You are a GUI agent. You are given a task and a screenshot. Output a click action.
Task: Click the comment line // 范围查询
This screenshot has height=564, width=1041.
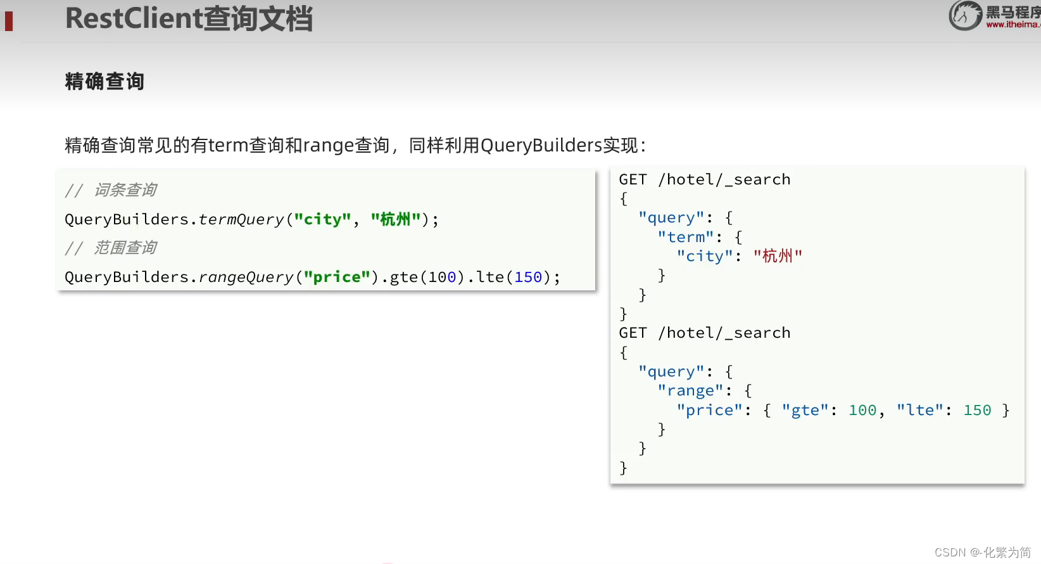click(111, 248)
